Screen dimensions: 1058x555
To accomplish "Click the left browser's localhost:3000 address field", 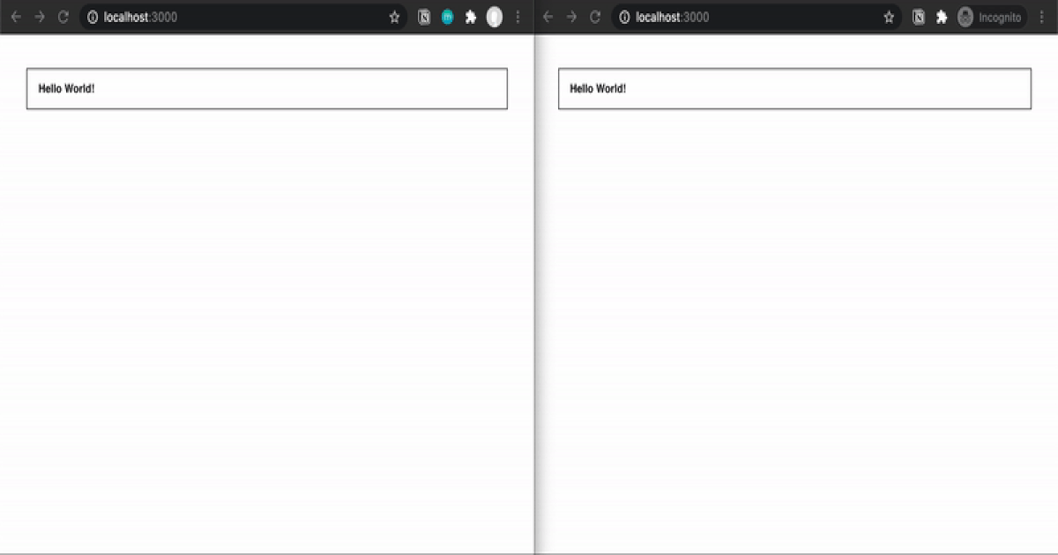I will click(x=238, y=17).
